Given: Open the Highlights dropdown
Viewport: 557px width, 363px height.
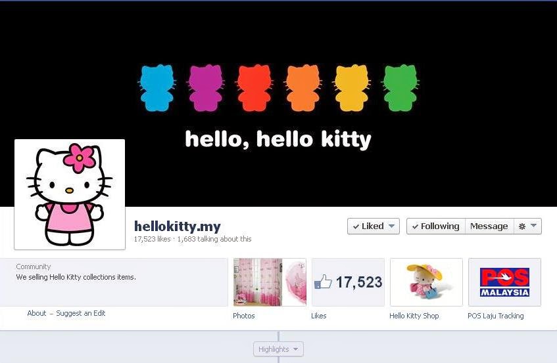Looking at the screenshot, I should 278,349.
